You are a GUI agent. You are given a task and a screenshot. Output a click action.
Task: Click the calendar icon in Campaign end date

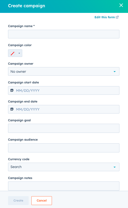pyautogui.click(x=12, y=109)
